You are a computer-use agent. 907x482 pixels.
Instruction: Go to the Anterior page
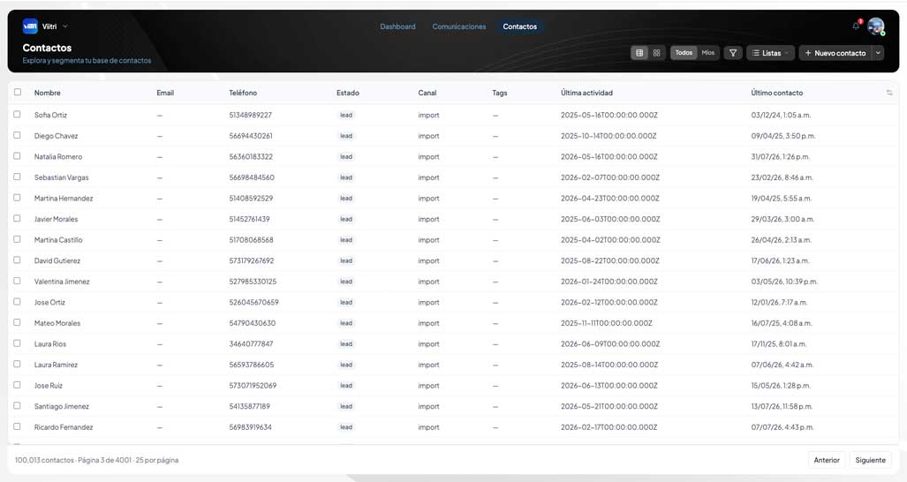coord(826,460)
